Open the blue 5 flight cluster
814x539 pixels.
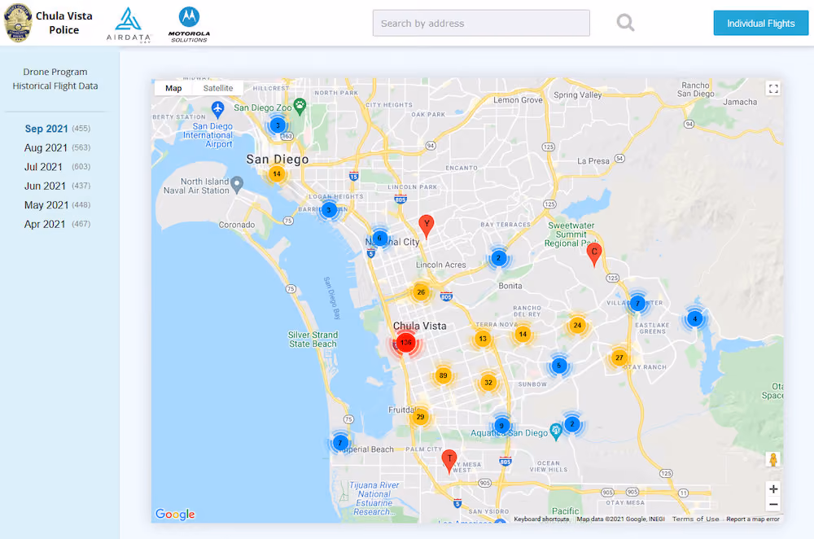(559, 366)
